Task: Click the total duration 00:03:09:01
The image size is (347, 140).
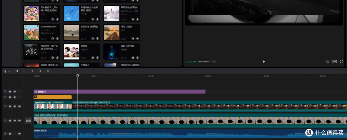Action: [204, 62]
